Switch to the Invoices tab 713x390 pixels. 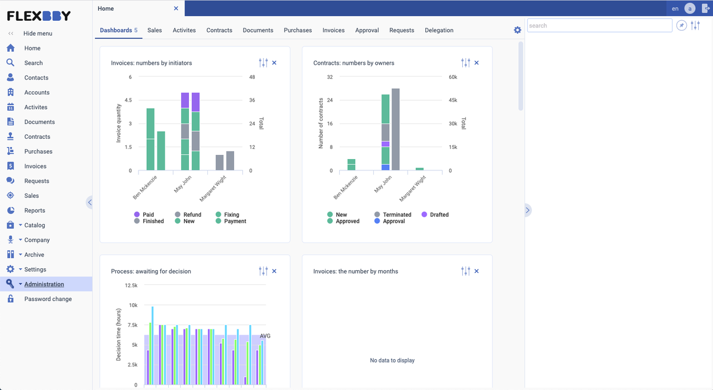(333, 30)
